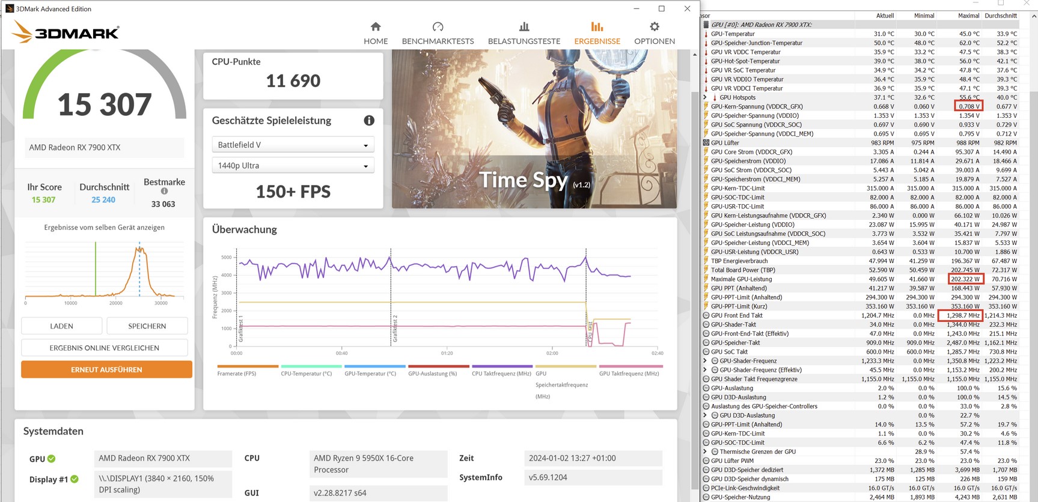Click the Time Spy benchmark thumbnail
1038x502 pixels.
(x=534, y=129)
